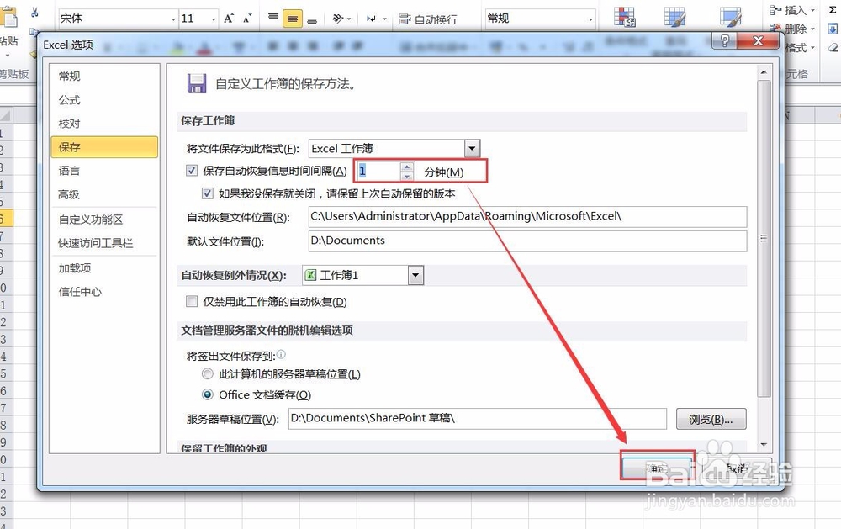Click the scissors Cut icon in ribbon
This screenshot has height=529, width=841.
click(x=34, y=12)
